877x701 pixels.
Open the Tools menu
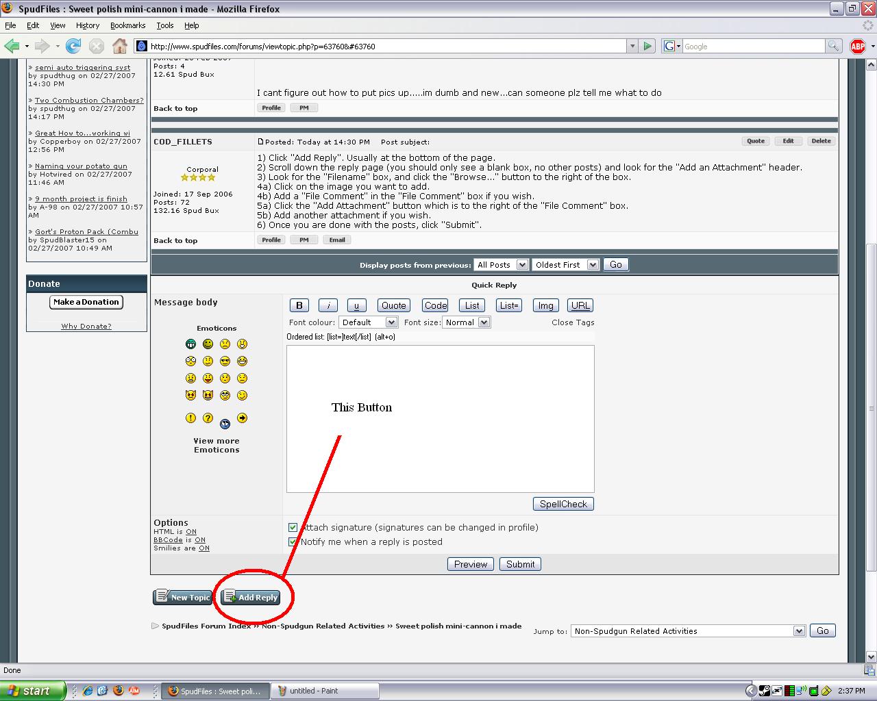[165, 25]
